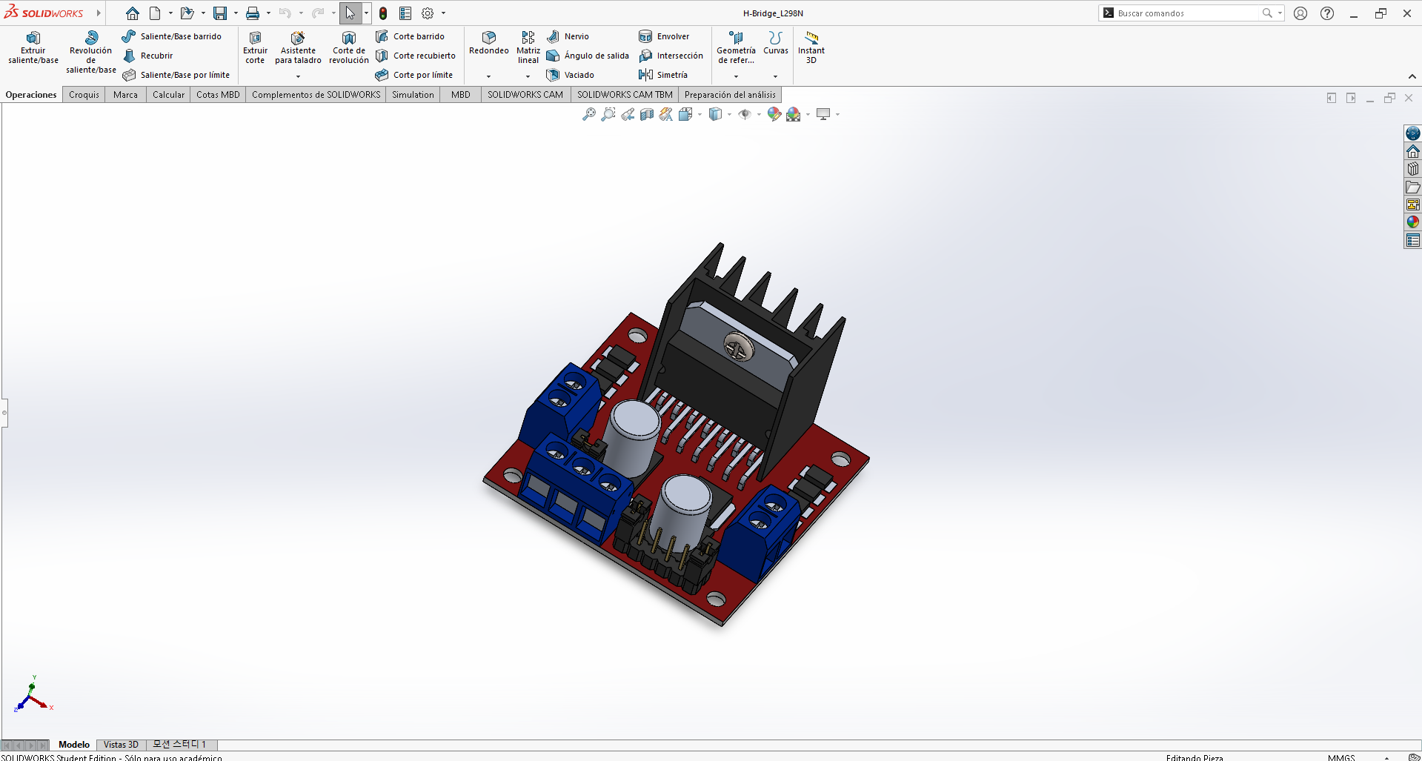The width and height of the screenshot is (1422, 761).
Task: Click Matriz lineal tool
Action: click(528, 47)
